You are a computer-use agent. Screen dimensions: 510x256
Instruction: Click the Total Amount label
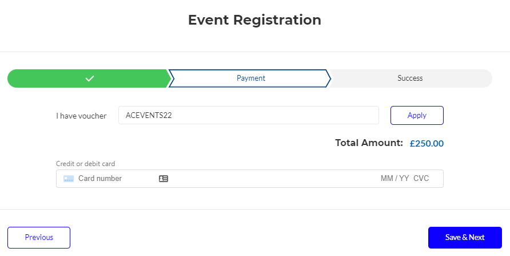369,143
